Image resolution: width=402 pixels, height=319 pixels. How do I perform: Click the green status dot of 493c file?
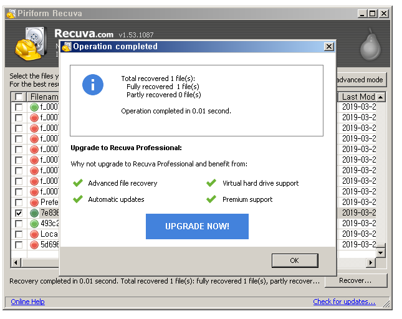point(34,224)
